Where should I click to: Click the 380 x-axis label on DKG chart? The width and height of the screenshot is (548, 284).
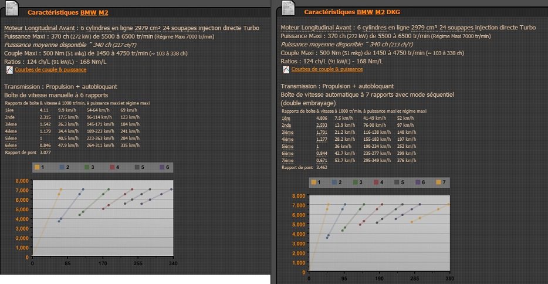click(449, 279)
